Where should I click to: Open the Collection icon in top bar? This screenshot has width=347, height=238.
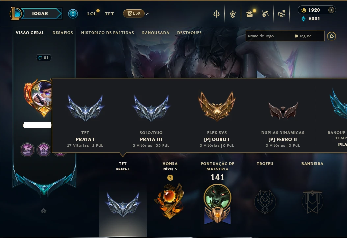click(232, 14)
